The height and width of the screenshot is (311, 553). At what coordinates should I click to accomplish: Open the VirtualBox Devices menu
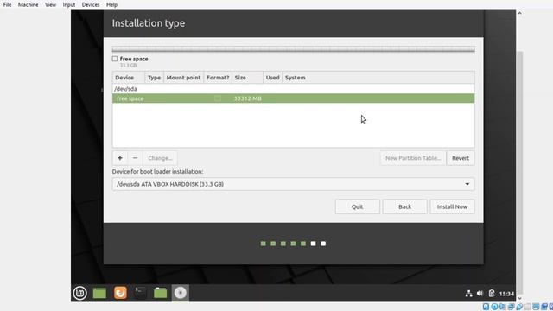pyautogui.click(x=91, y=5)
